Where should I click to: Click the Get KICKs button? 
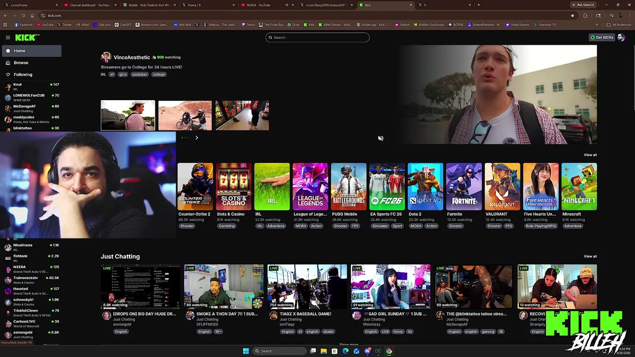click(602, 37)
